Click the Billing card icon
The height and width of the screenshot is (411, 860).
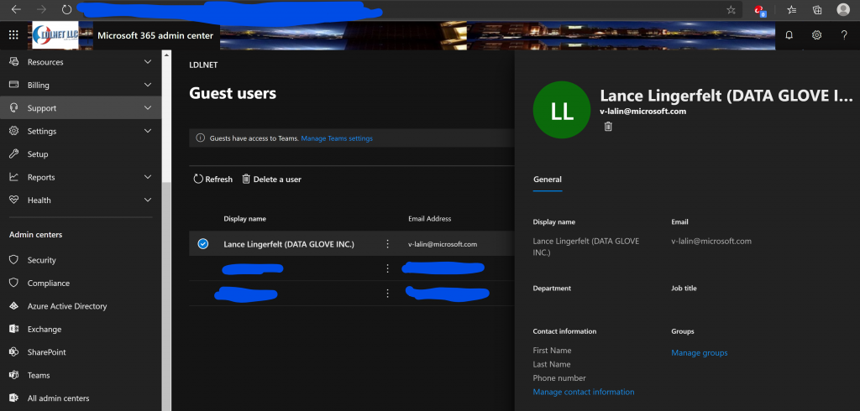(x=14, y=85)
